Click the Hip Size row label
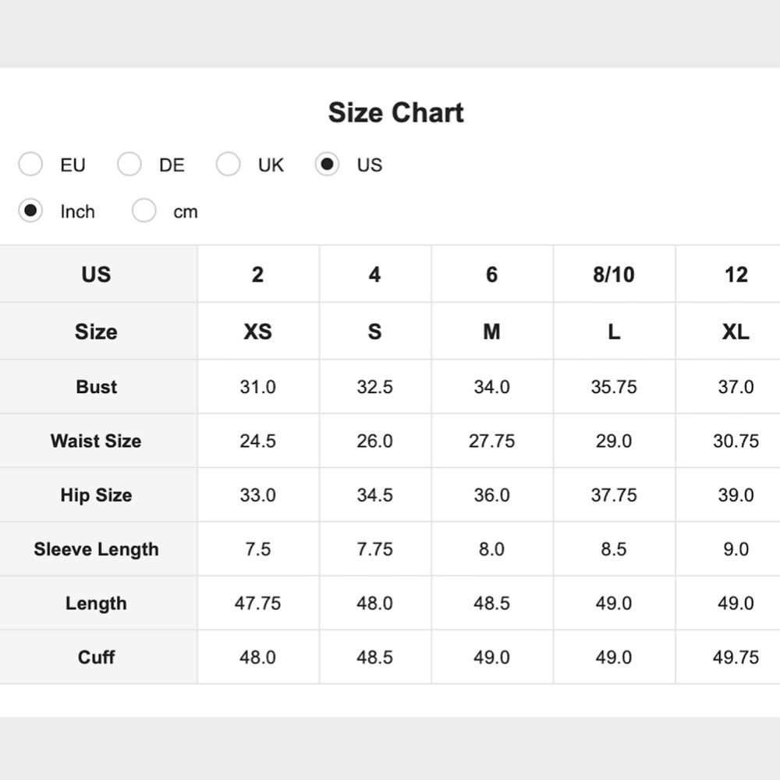The height and width of the screenshot is (780, 780). [96, 495]
